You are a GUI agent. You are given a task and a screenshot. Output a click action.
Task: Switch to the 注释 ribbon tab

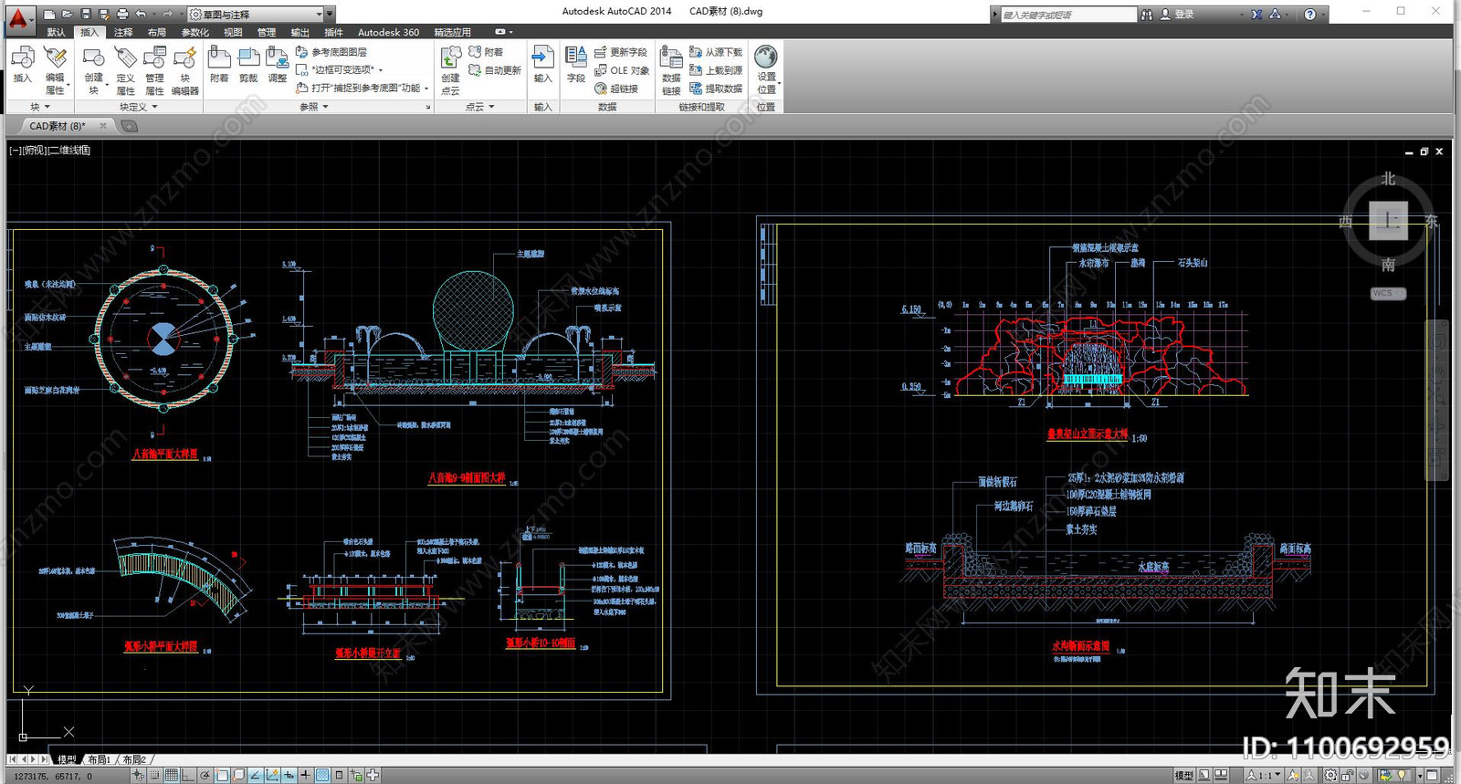point(123,32)
